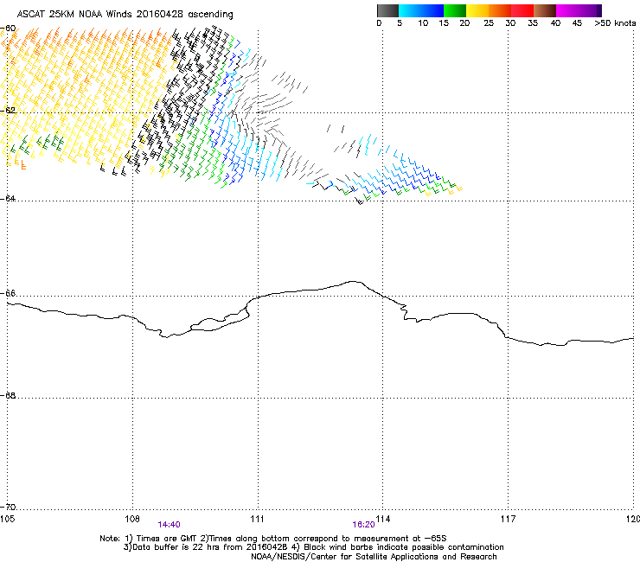This screenshot has height=562, width=640.
Task: Click the longitude label 105
Action: [7, 519]
